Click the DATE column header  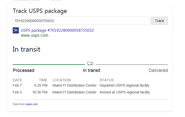coord(18,80)
